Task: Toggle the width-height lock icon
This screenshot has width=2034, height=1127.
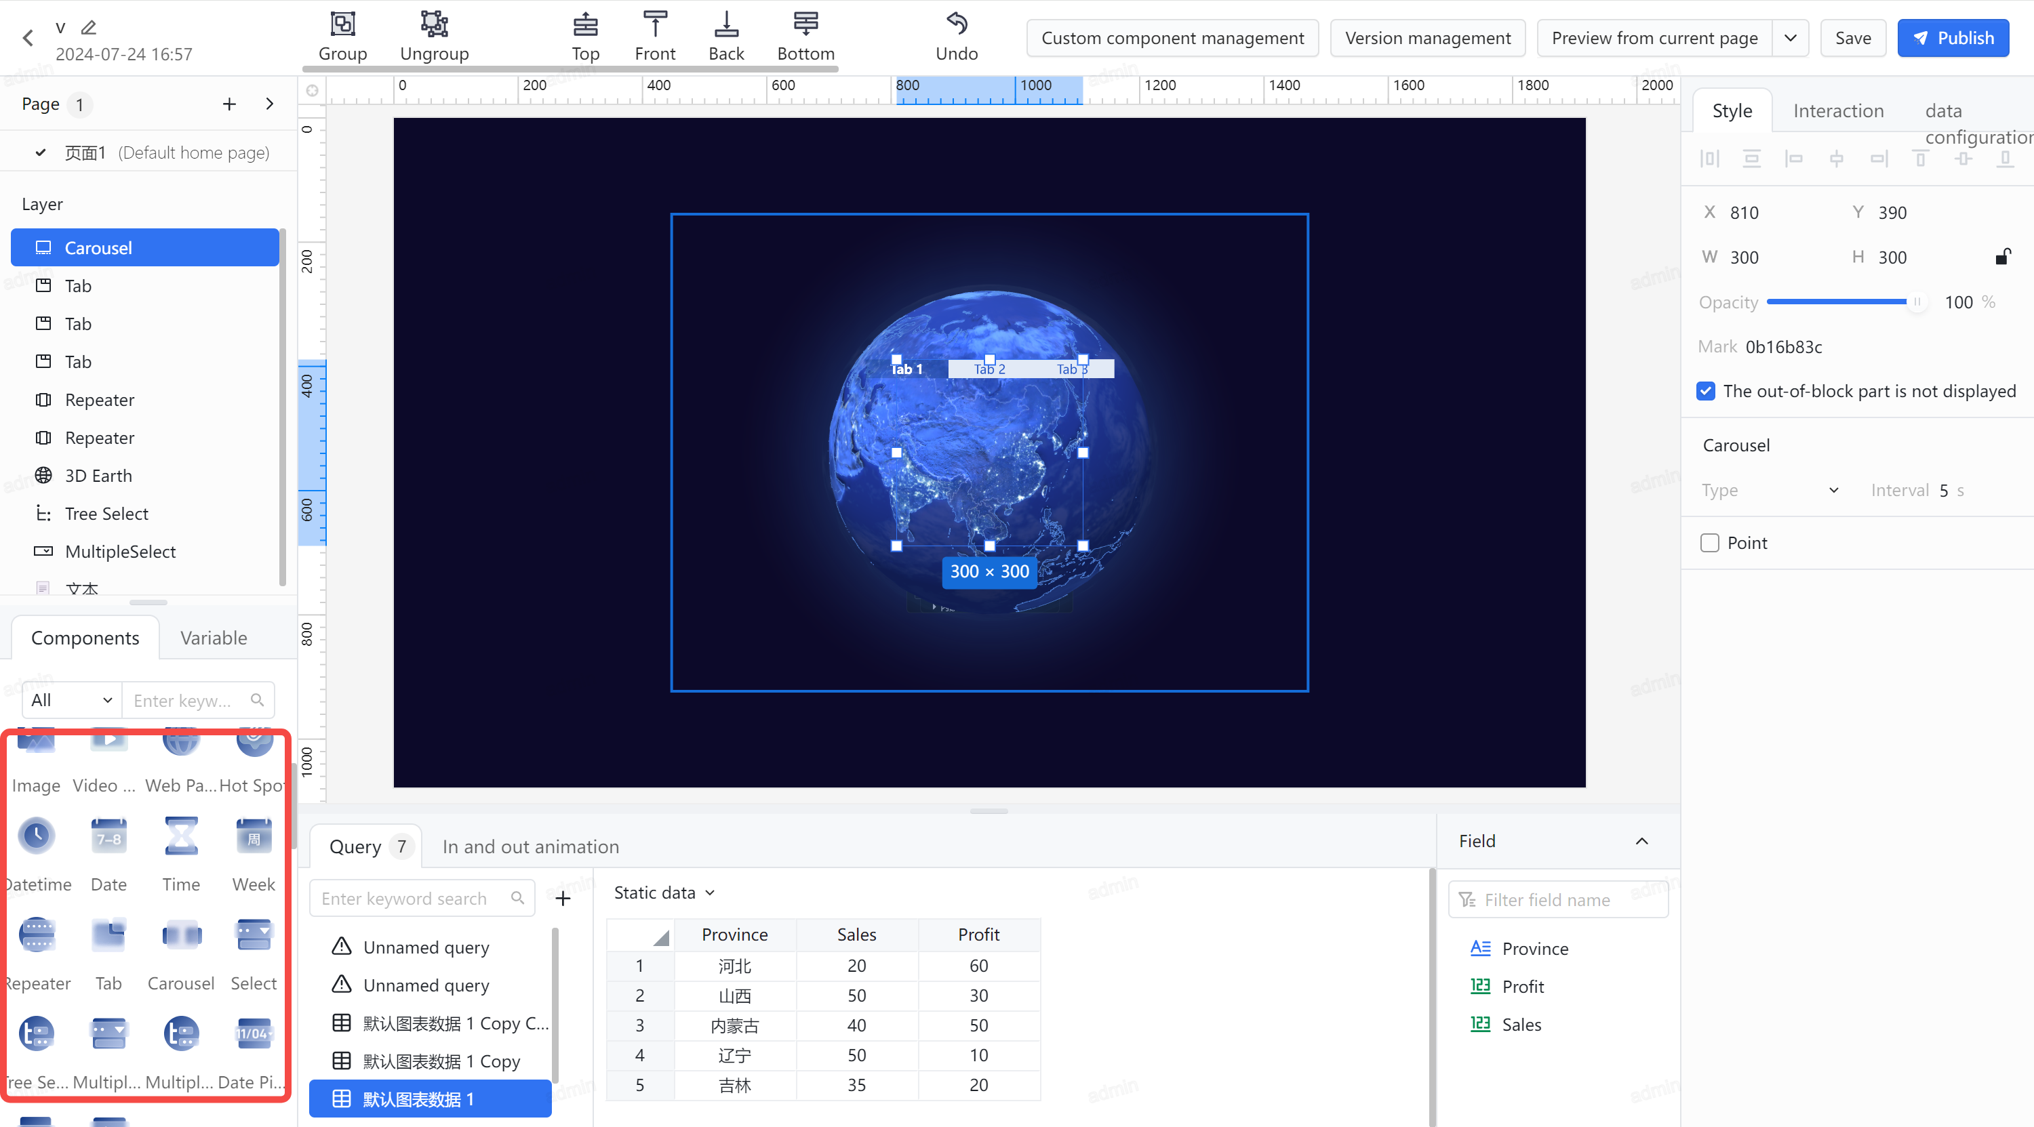Action: (2002, 256)
